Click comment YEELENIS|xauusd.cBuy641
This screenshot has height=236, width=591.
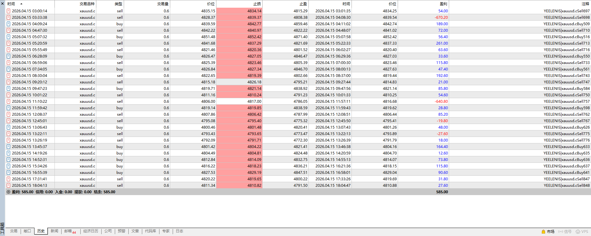coord(567,172)
